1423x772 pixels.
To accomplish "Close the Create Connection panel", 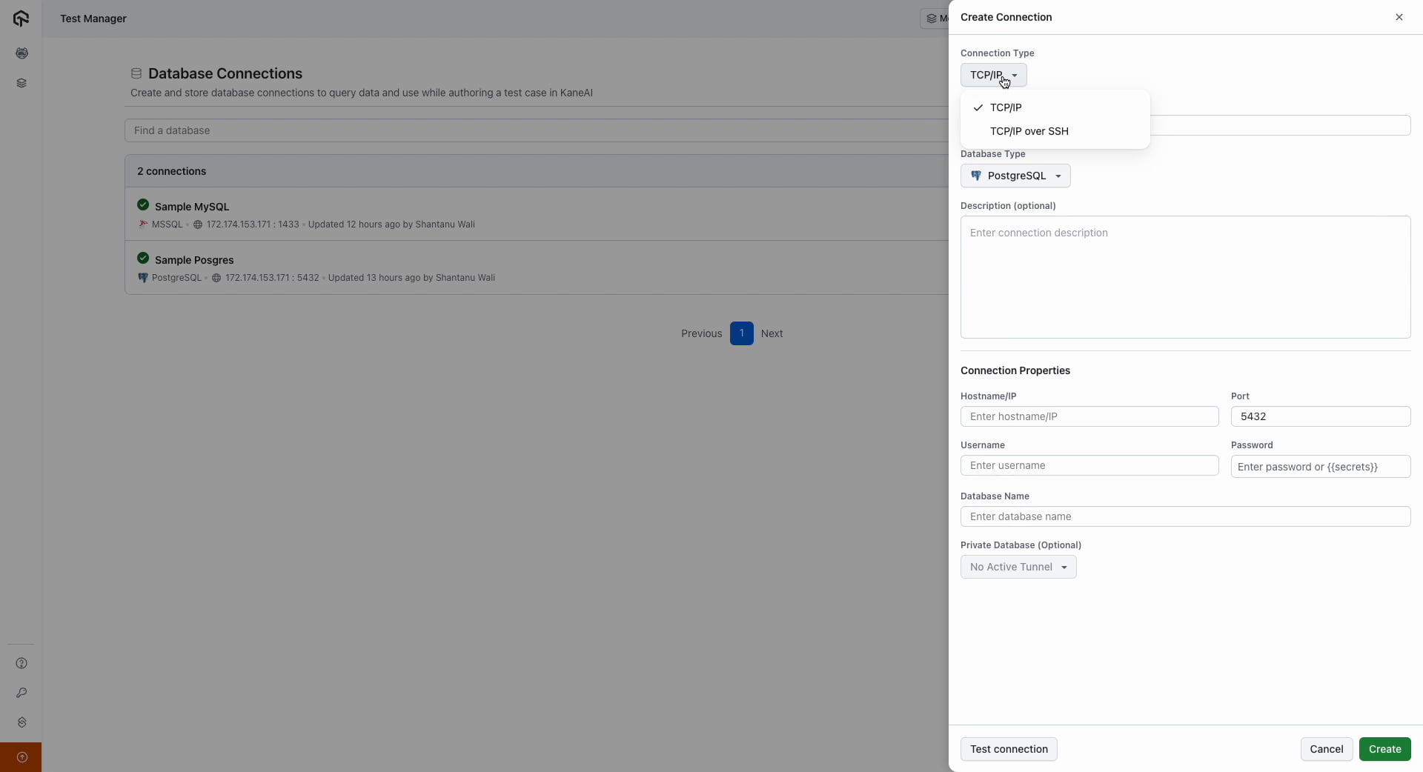I will click(x=1399, y=17).
